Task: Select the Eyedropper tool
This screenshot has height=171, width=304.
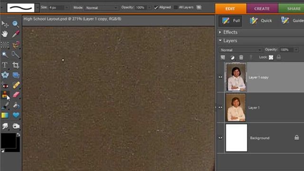Action: click(16, 34)
